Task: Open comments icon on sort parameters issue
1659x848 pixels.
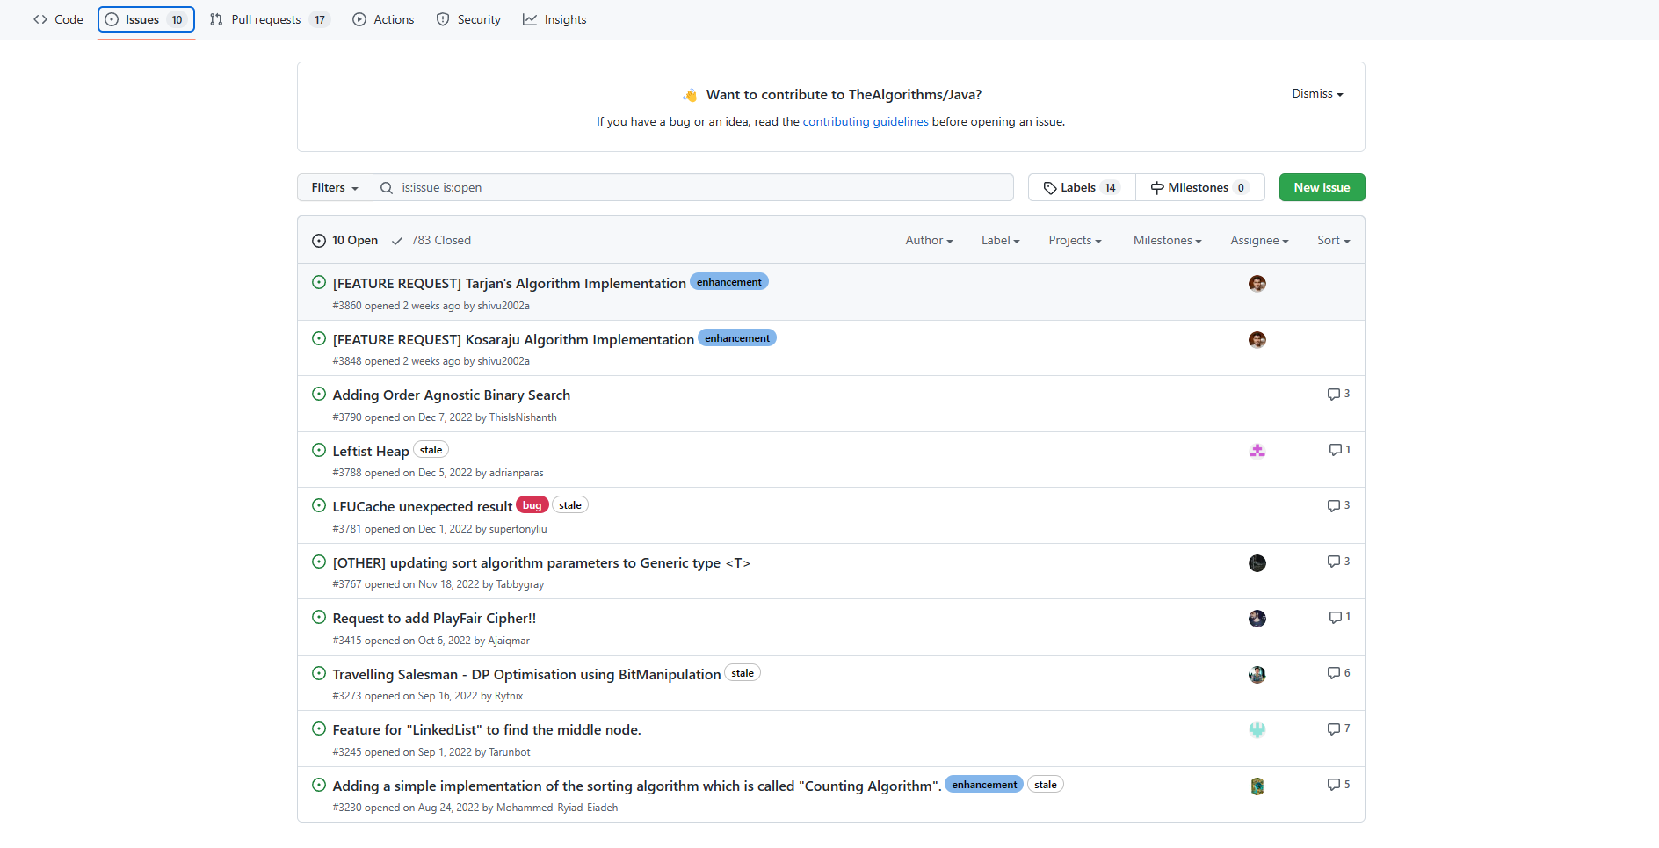Action: point(1338,562)
